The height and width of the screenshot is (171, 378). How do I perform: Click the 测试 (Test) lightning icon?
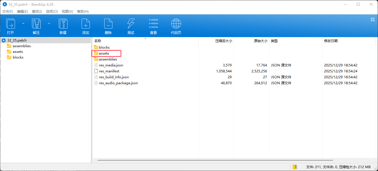point(131,24)
